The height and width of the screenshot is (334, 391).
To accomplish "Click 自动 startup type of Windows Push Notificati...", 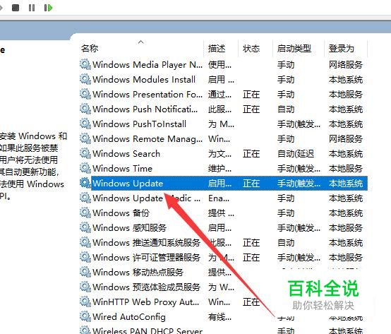I will tap(286, 109).
